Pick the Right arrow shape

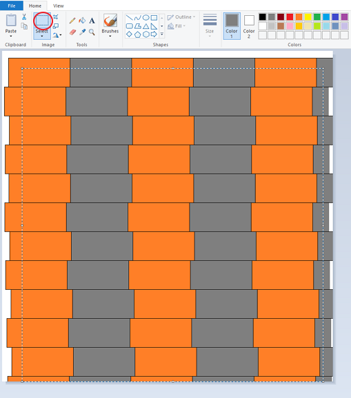click(x=154, y=34)
